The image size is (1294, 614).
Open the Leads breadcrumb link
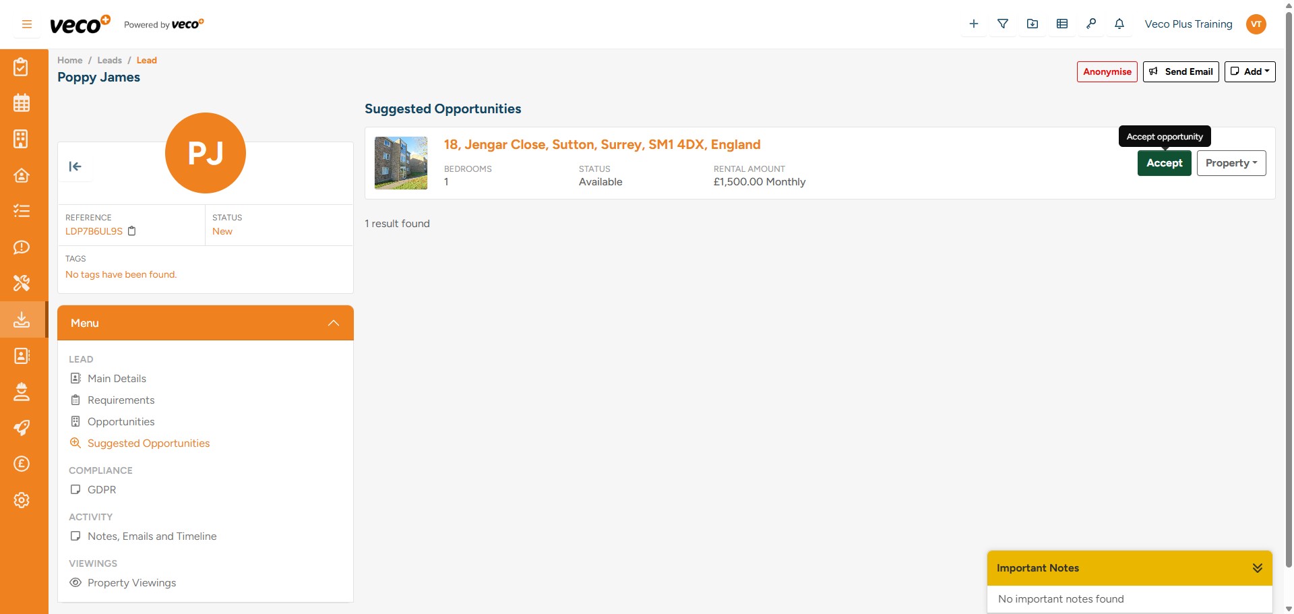(x=109, y=60)
